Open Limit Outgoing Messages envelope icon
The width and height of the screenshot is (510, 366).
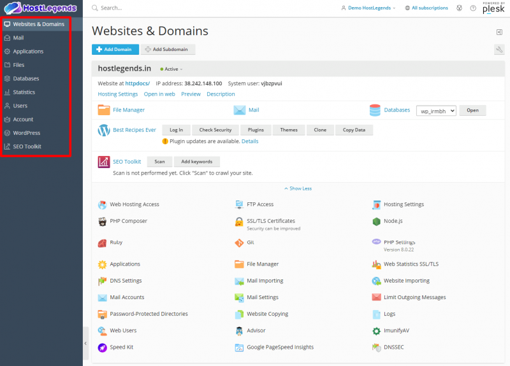(x=376, y=297)
